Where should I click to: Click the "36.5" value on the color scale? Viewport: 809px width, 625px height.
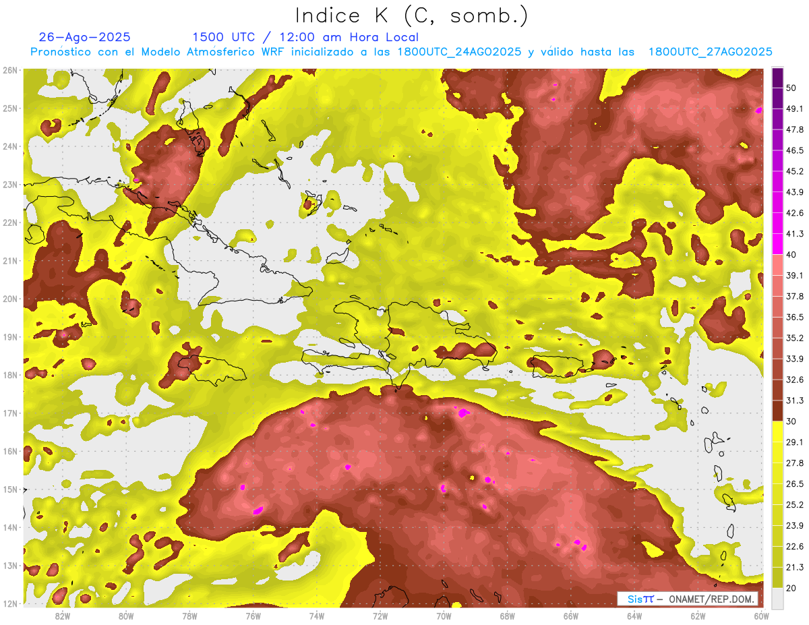point(794,317)
